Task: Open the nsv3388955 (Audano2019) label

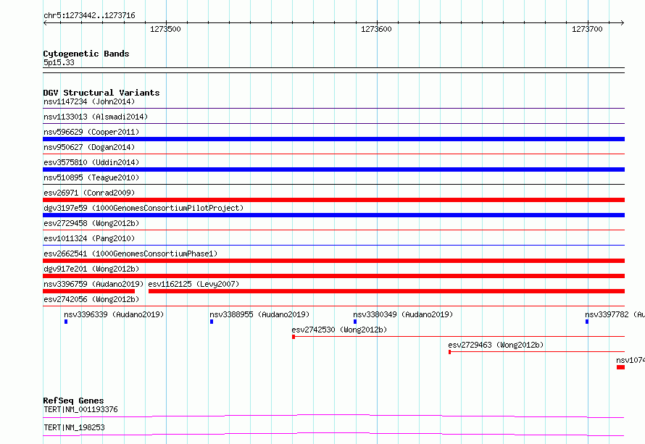Action: 259,314
